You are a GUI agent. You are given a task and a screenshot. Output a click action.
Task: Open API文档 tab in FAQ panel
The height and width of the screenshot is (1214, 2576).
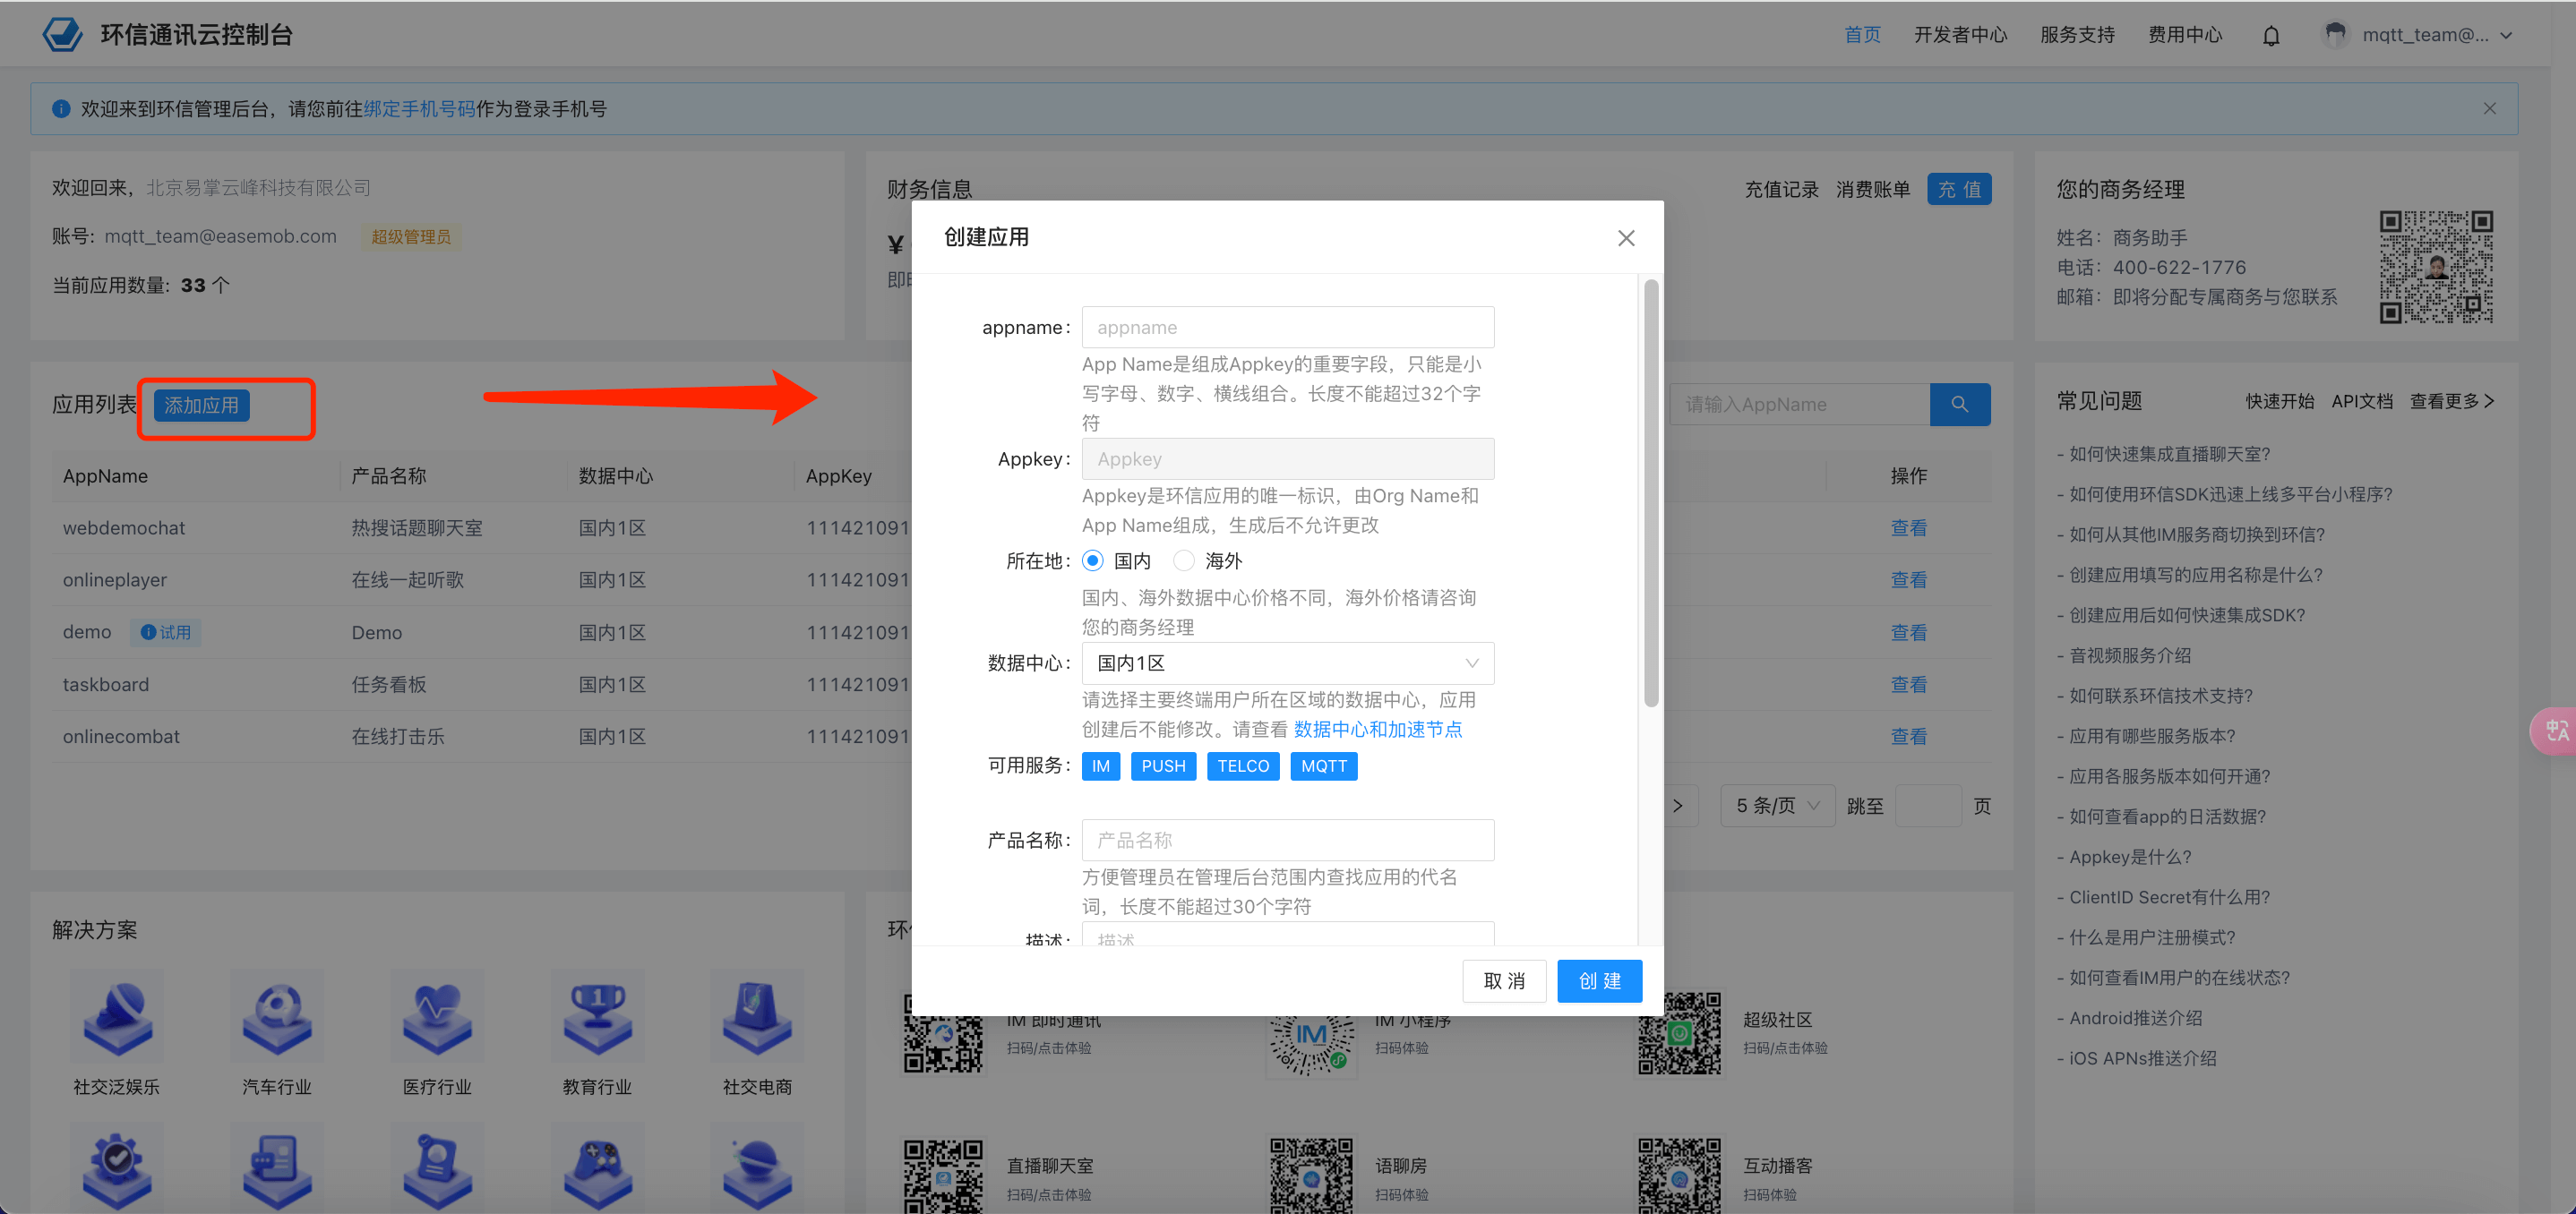tap(2362, 402)
